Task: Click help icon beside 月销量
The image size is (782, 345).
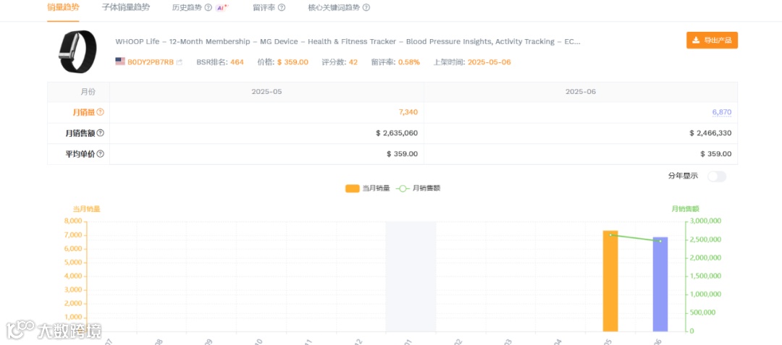Action: (x=100, y=113)
